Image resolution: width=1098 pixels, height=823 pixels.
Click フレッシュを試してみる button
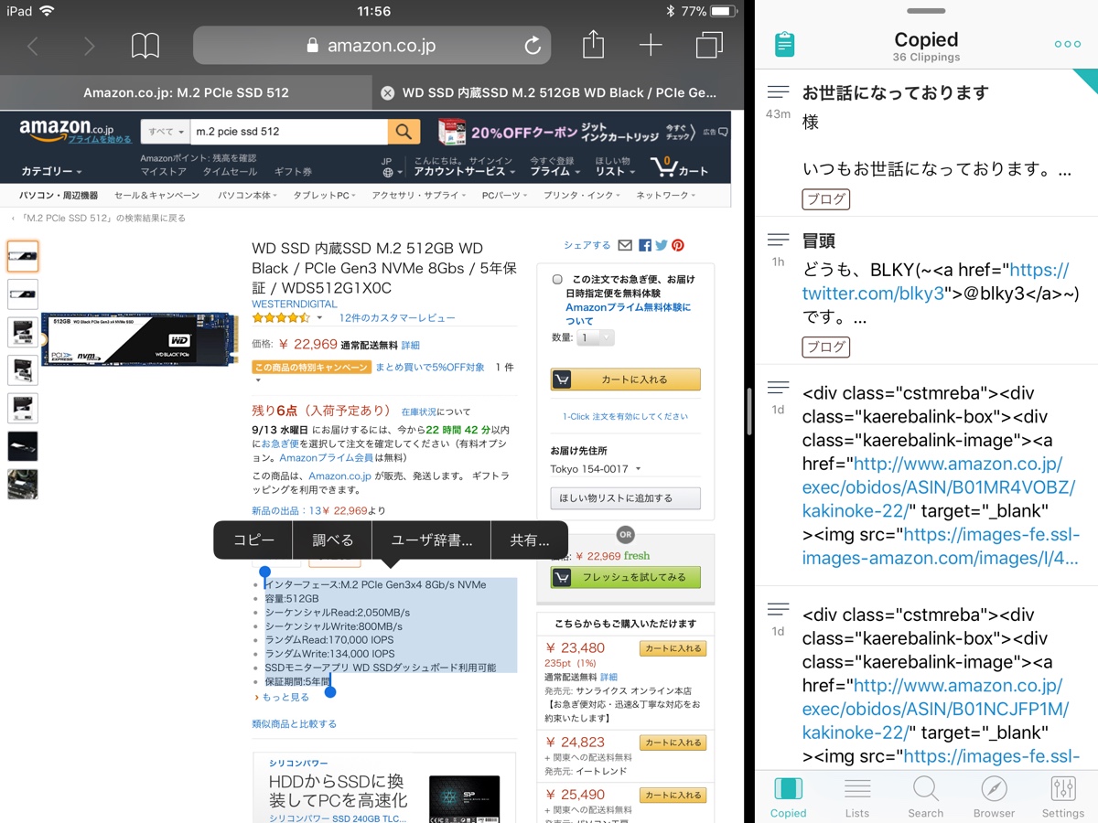point(626,577)
